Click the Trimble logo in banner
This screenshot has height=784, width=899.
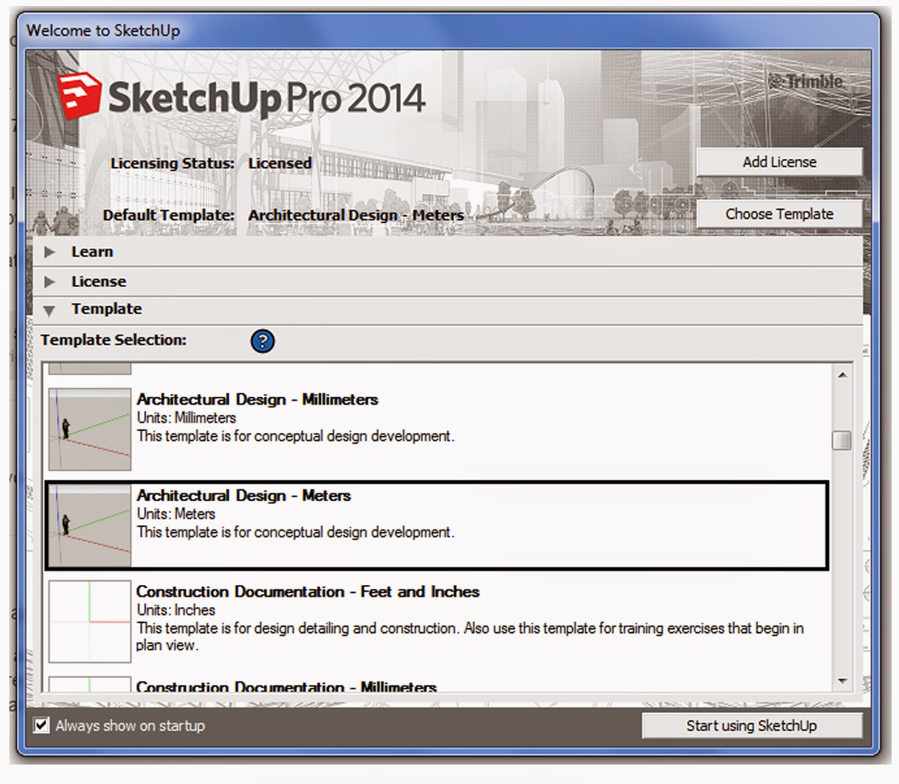click(x=806, y=82)
